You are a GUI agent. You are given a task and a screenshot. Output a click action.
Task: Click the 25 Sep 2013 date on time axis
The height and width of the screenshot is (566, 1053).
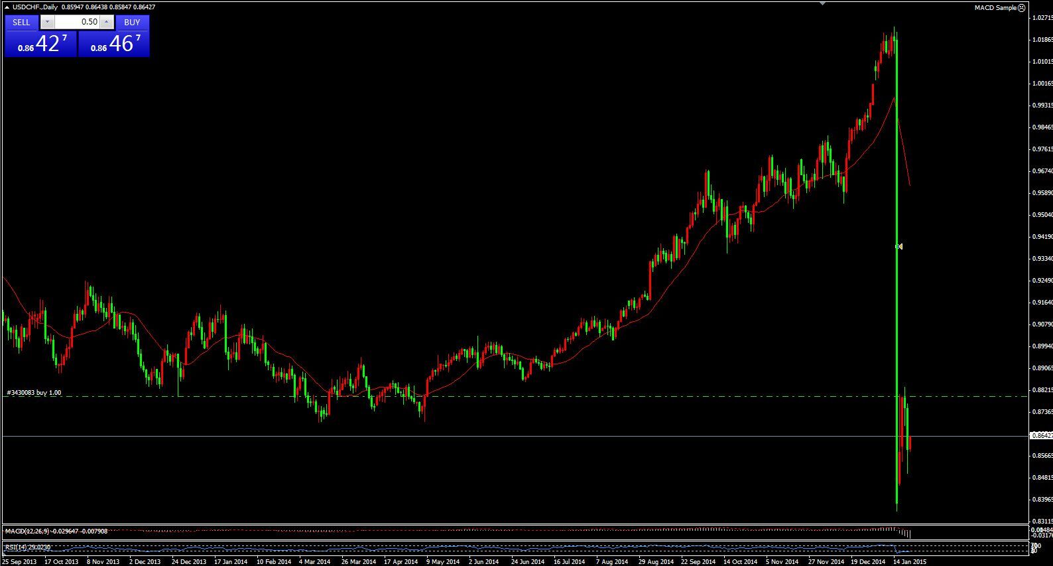[19, 561]
